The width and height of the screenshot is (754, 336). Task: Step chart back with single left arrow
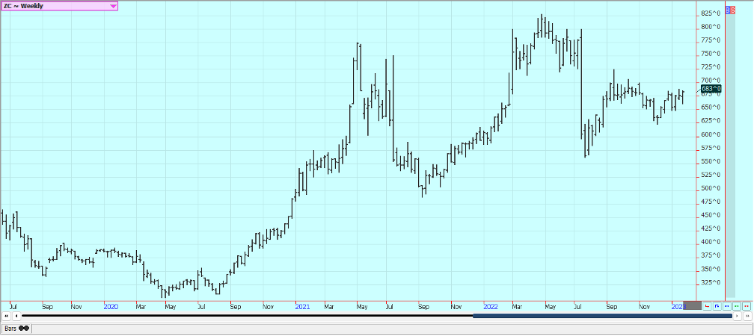click(16, 316)
